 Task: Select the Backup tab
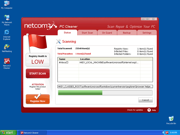127,33
